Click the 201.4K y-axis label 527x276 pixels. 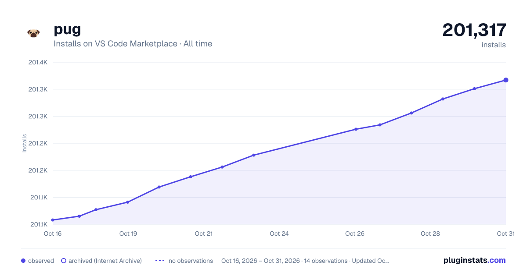[38, 62]
